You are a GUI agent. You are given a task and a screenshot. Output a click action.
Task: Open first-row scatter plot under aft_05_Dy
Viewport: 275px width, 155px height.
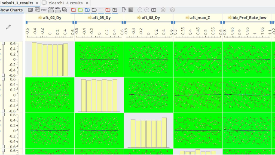pyautogui.click(x=99, y=59)
